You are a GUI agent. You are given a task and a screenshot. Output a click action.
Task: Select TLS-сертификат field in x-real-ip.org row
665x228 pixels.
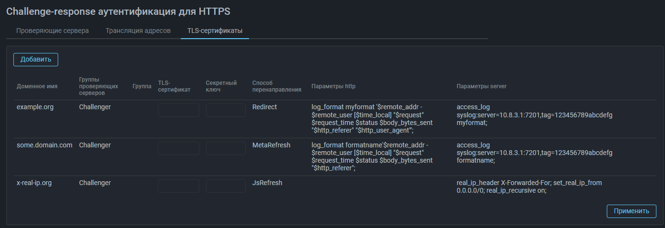click(x=178, y=186)
